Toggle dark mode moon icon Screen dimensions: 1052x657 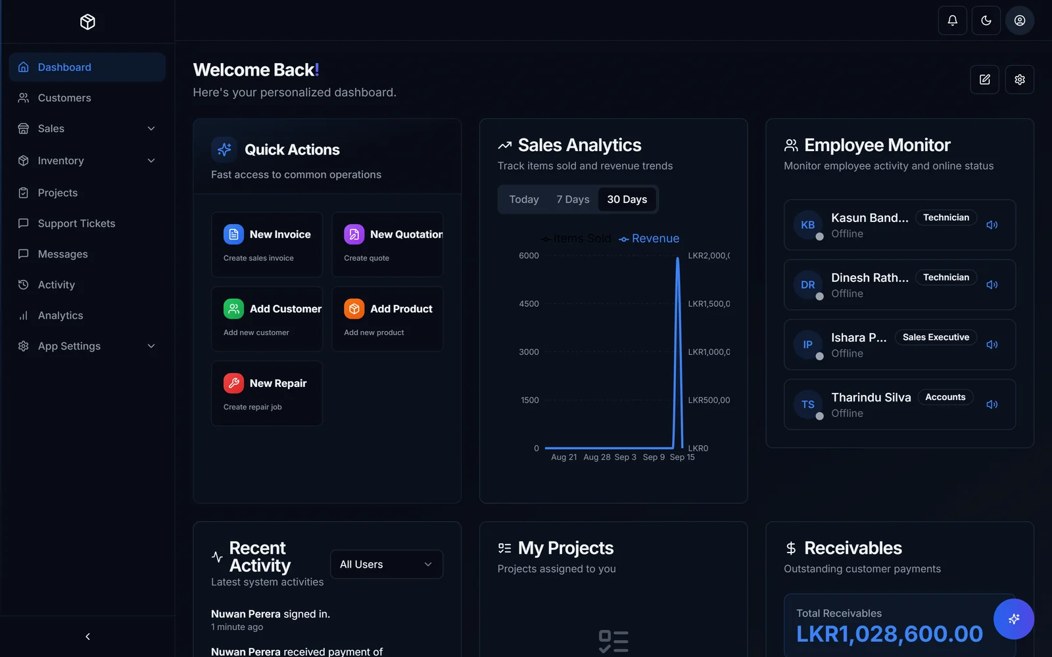pos(986,20)
